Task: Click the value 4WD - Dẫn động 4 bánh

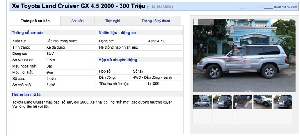Action: coord(152,77)
